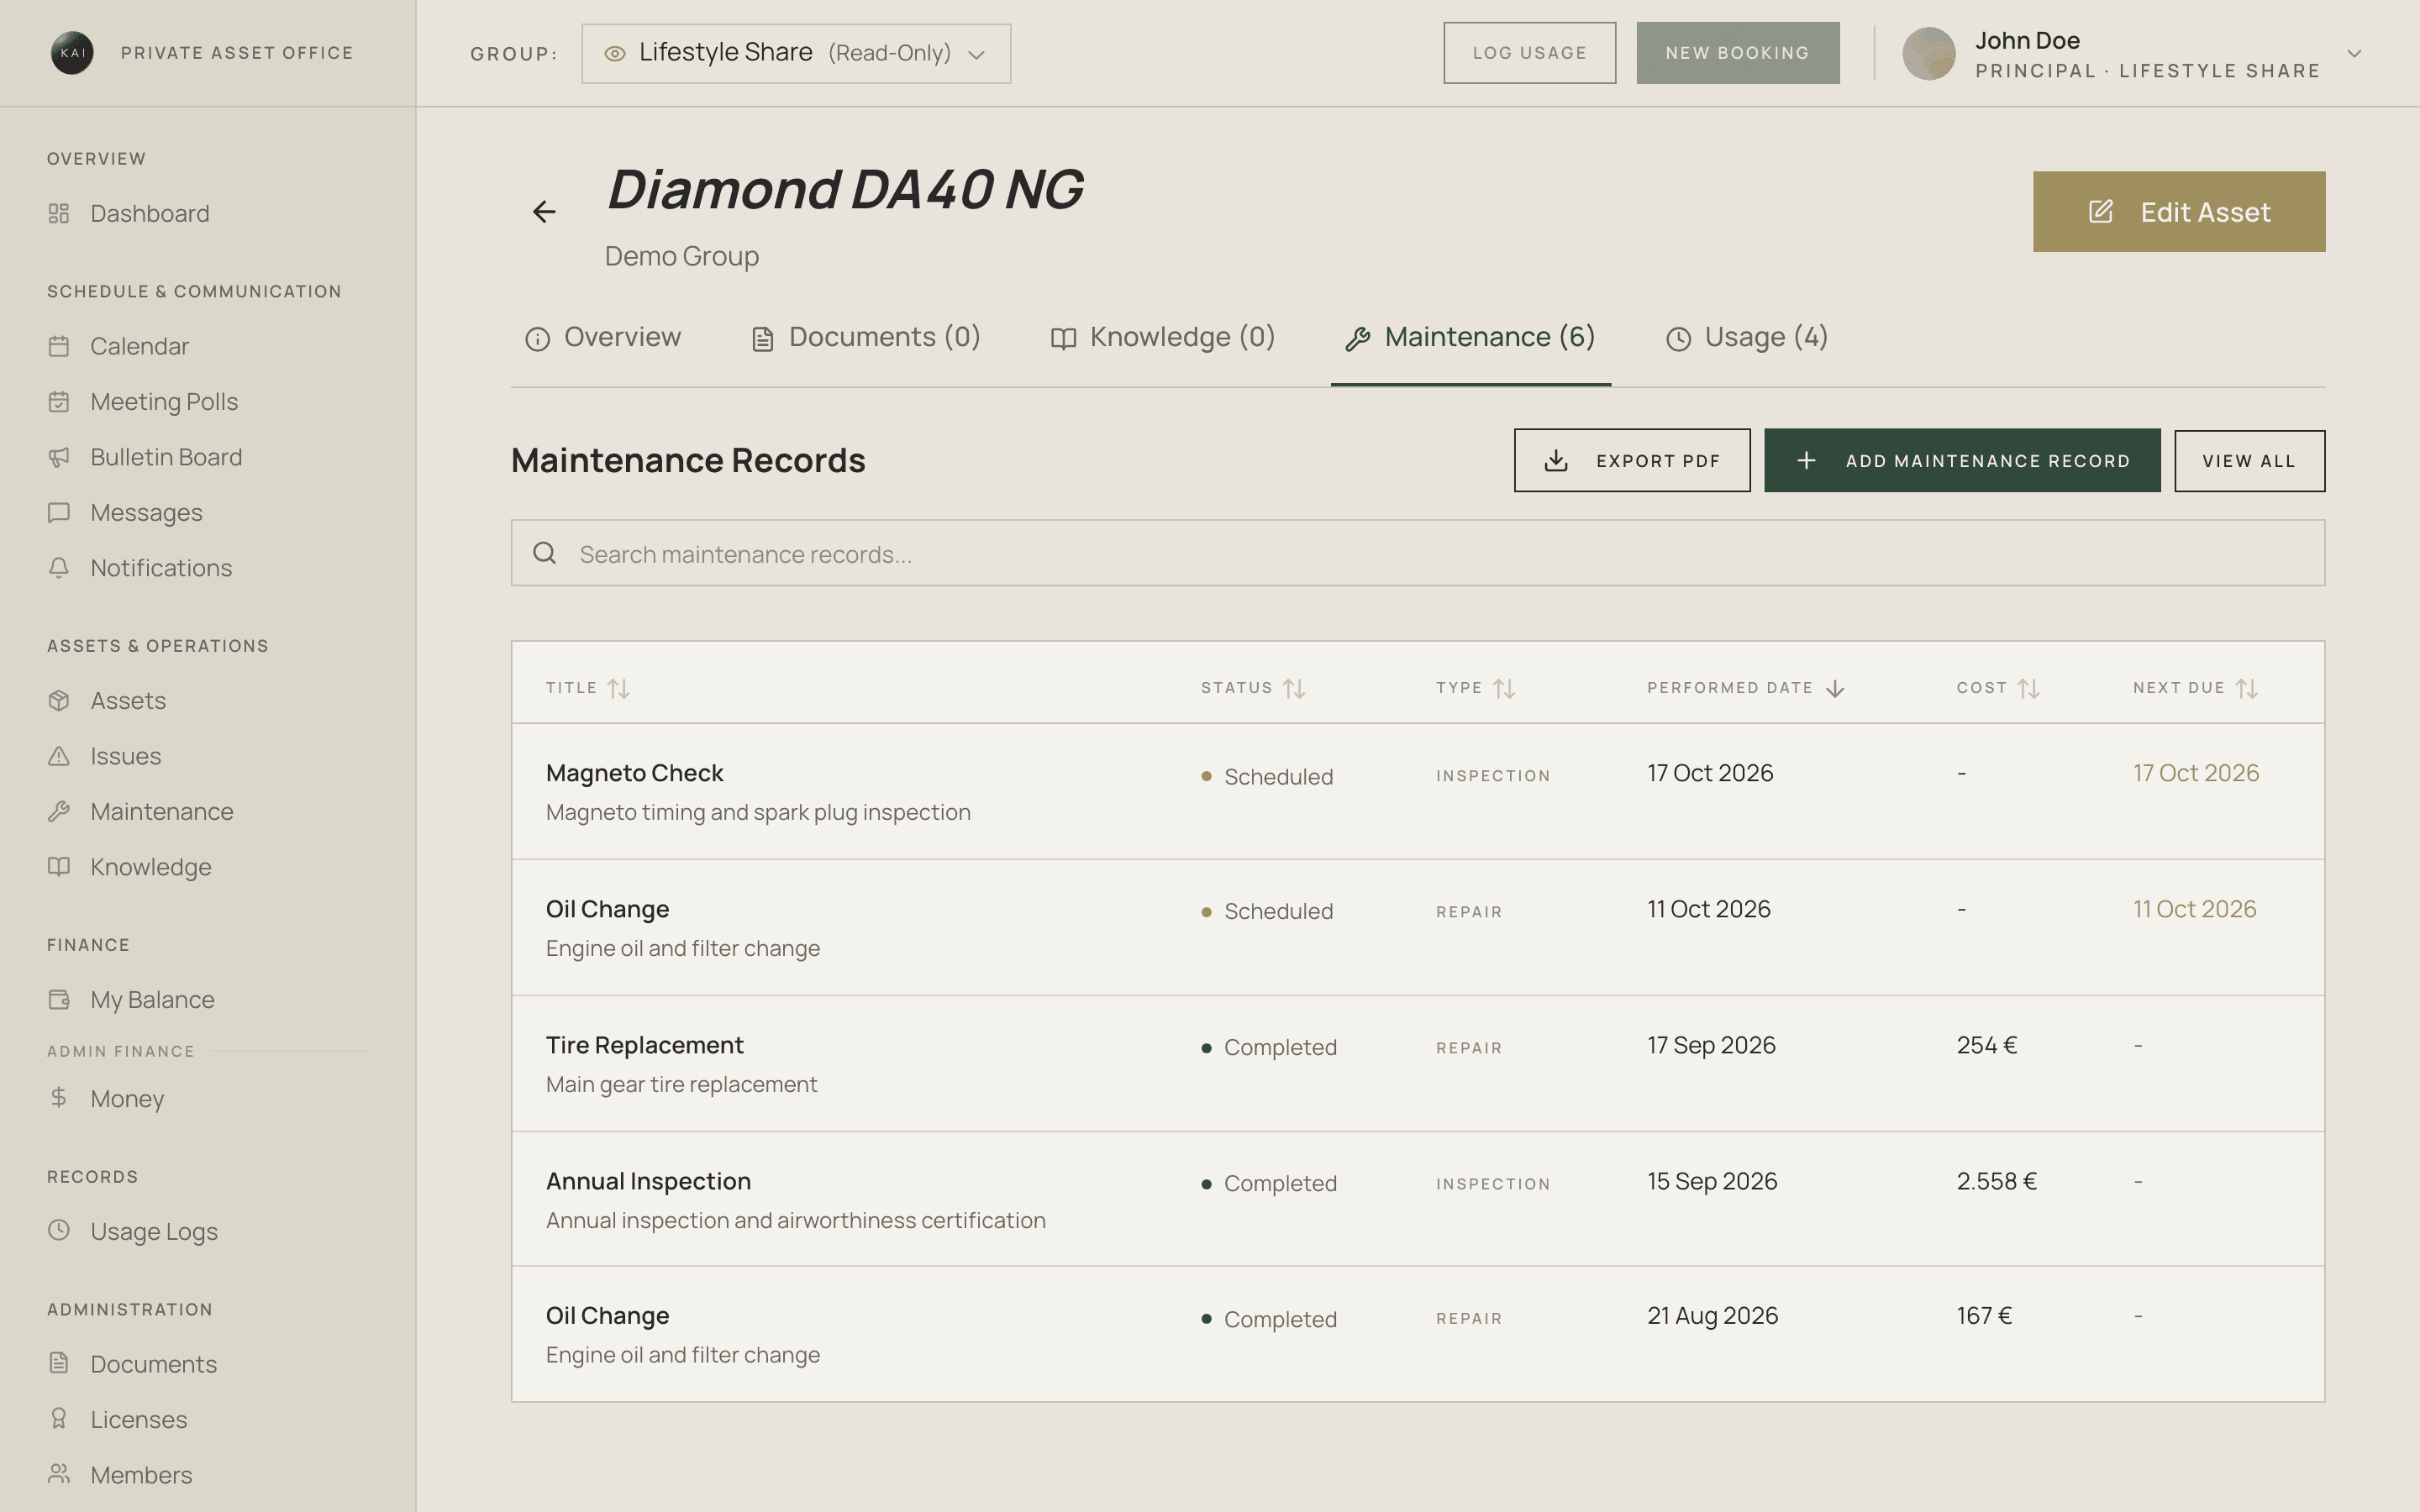Open the Assets section
This screenshot has height=1512, width=2420.
[x=106, y=700]
